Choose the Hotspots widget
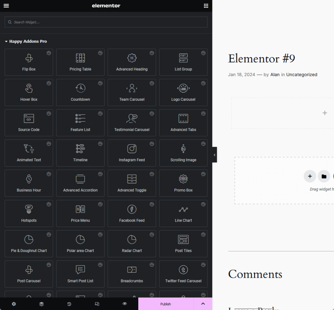The width and height of the screenshot is (334, 310). coord(29,213)
